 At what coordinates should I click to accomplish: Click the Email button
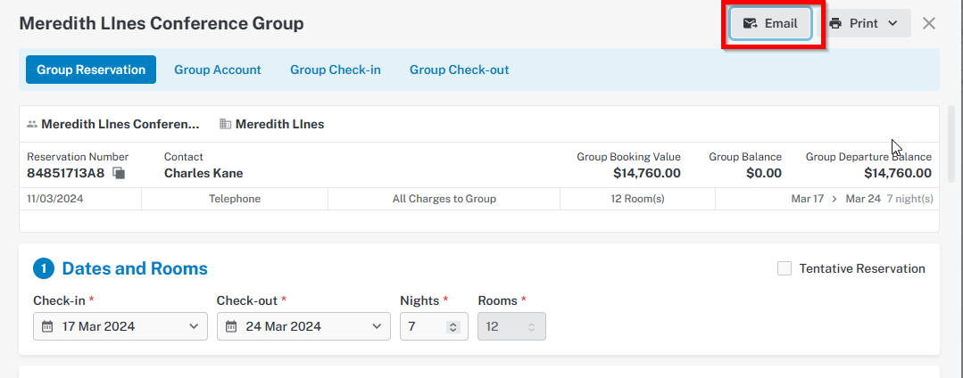click(x=771, y=23)
